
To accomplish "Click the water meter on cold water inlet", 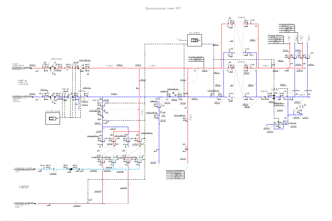I will (x=69, y=169).
